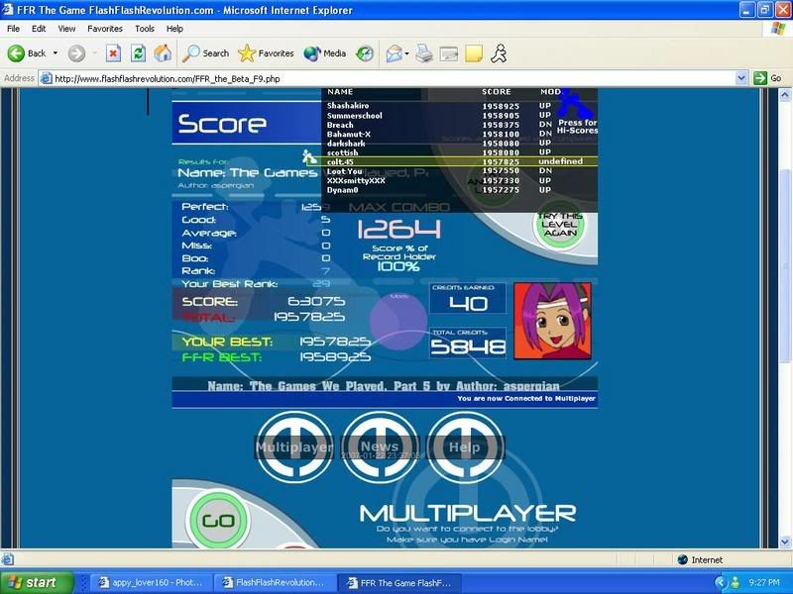Open the Media toolbar button
This screenshot has width=793, height=594.
325,53
